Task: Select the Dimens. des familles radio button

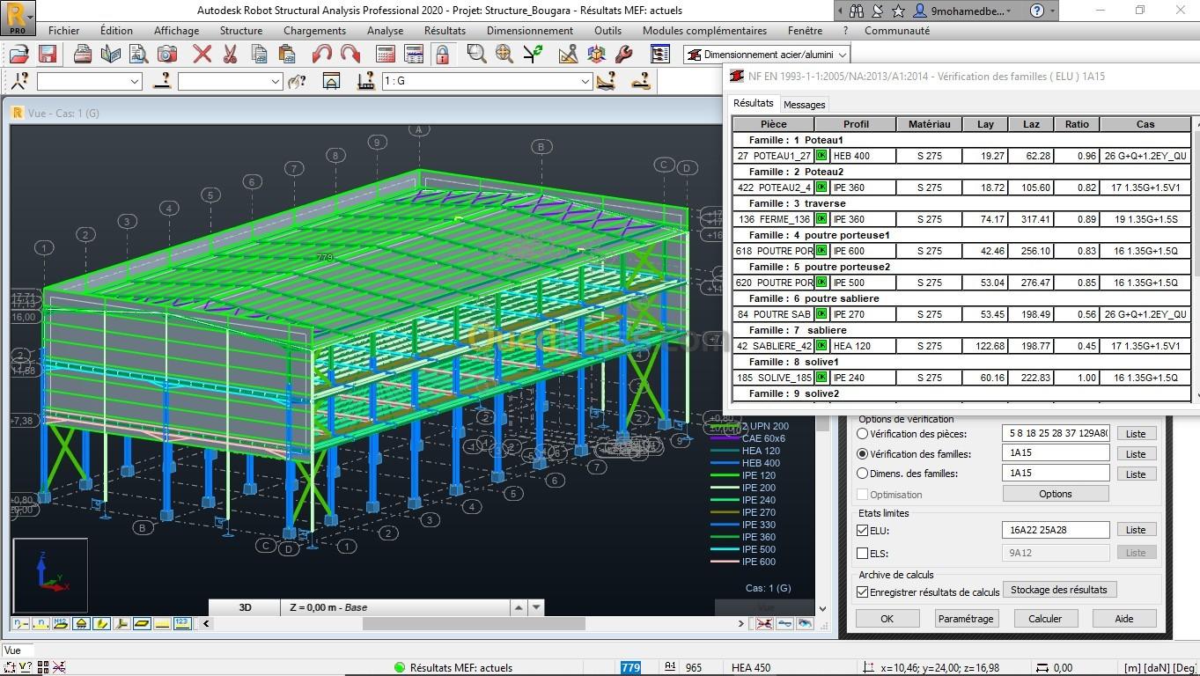Action: tap(863, 474)
